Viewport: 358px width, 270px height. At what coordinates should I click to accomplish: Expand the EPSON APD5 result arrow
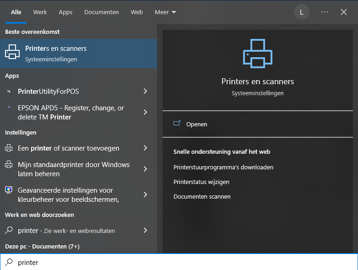tap(145, 113)
